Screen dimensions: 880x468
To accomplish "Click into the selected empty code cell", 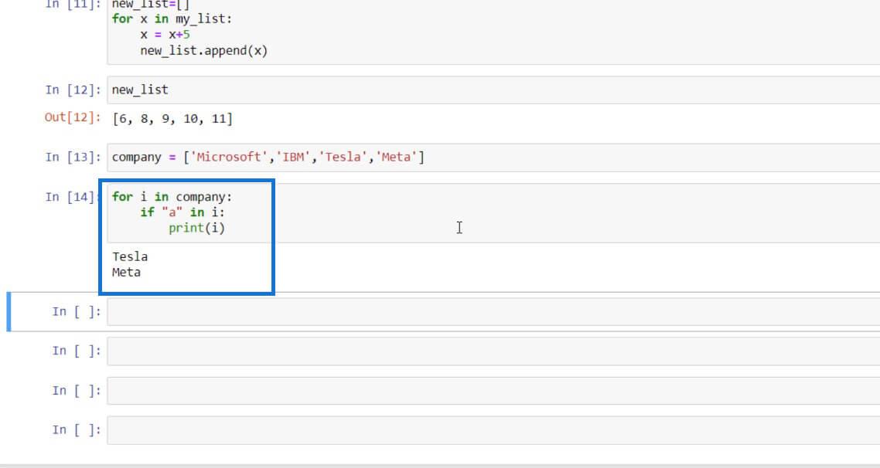I will [x=464, y=311].
